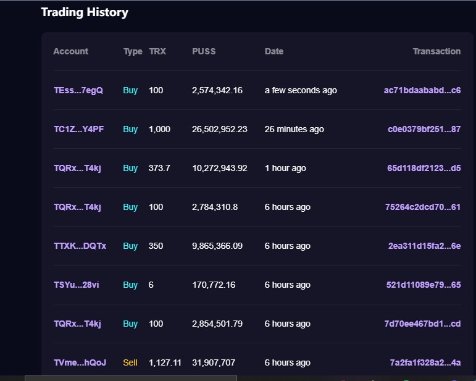View transaction 65d118df2123...d5
The width and height of the screenshot is (476, 381).
point(424,168)
